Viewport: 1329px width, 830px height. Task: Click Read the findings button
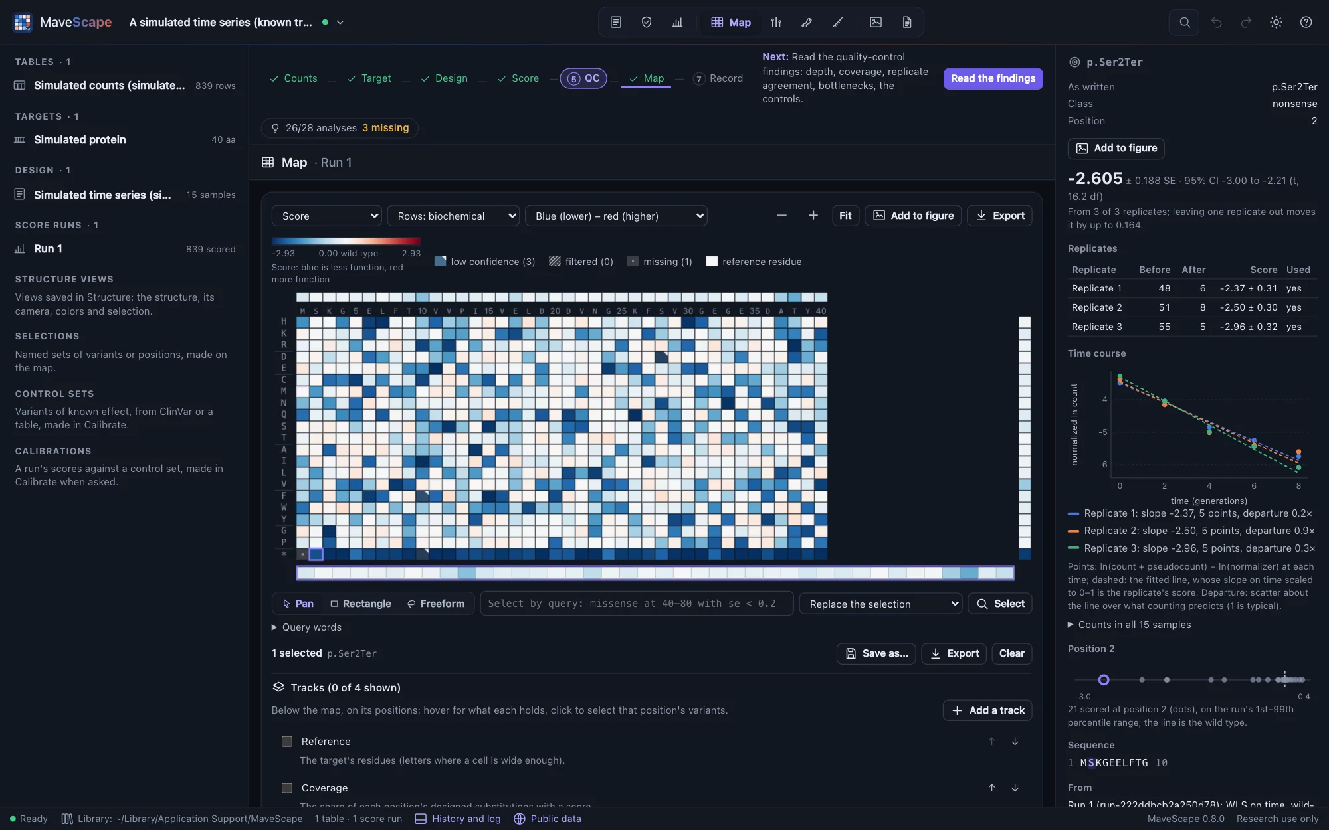(993, 78)
